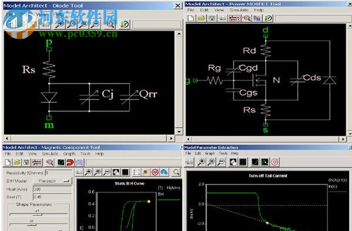Click New file icon in Magnetic Component Tool
Screen dimensions: 352x231
(8, 162)
